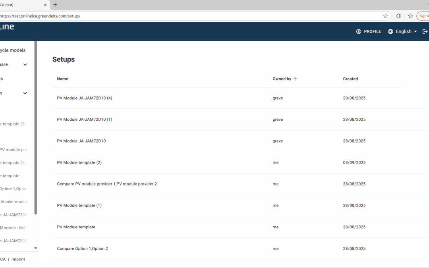Image resolution: width=429 pixels, height=268 pixels.
Task: Click the logout icon in header
Action: coord(425,31)
